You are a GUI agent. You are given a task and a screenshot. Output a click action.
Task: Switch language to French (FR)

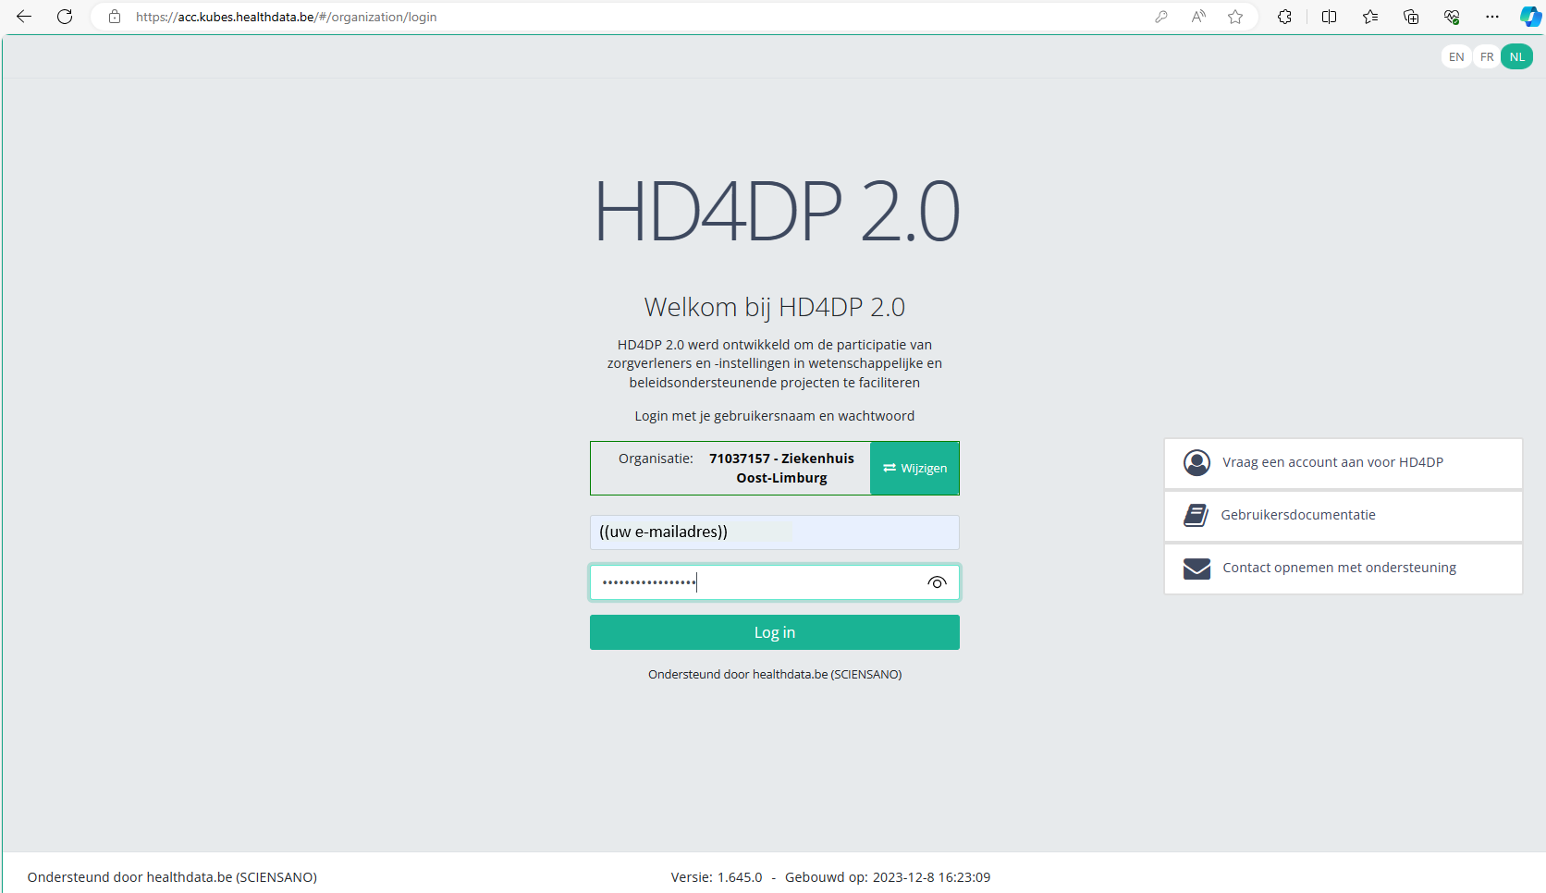pos(1487,56)
